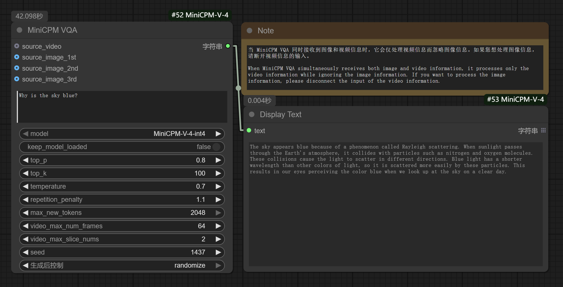Click the 0.004秒 execution time label

259,100
